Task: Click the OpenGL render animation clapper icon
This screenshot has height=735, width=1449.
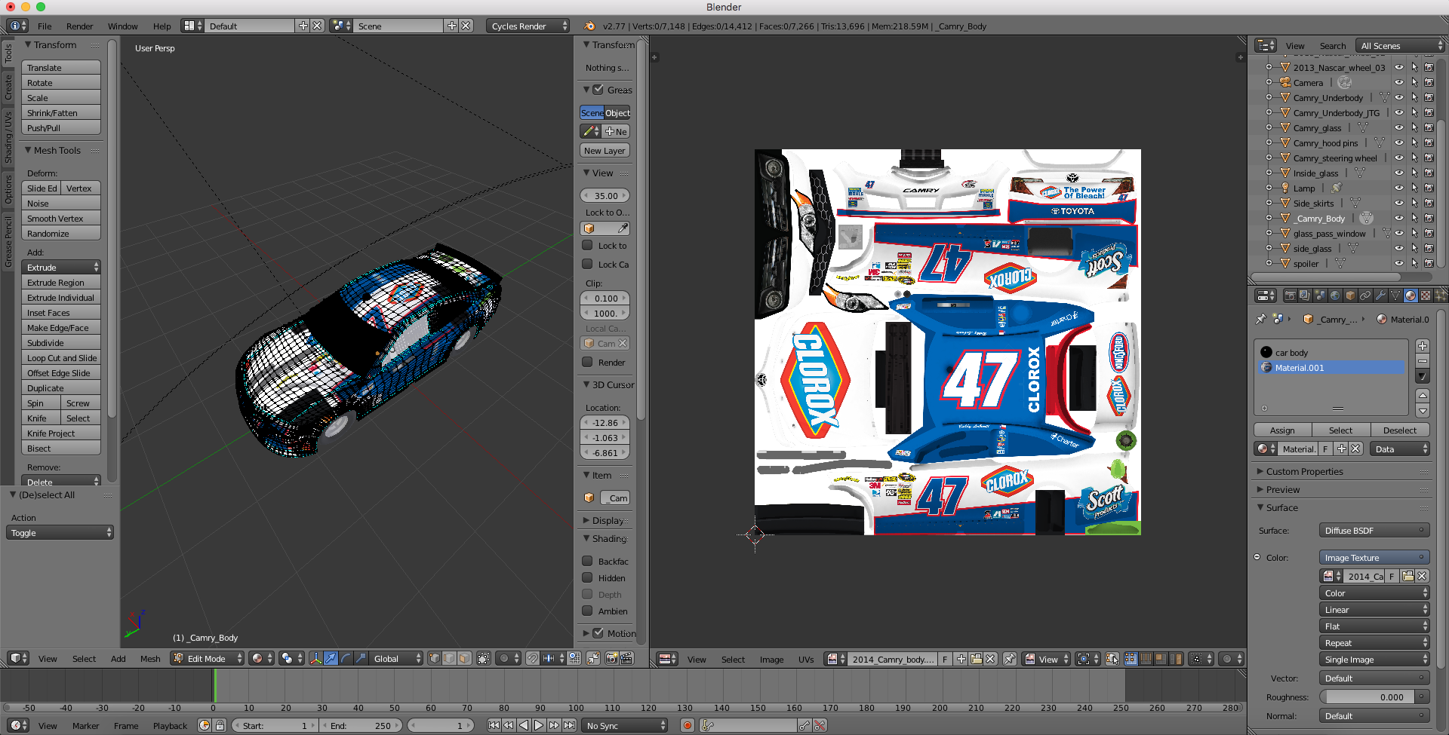Action: (x=627, y=658)
